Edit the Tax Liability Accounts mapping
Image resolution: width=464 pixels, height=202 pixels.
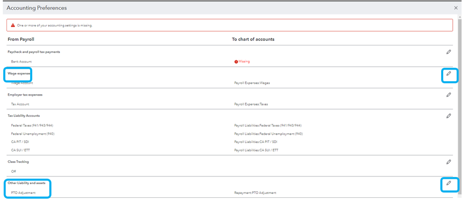(x=448, y=116)
